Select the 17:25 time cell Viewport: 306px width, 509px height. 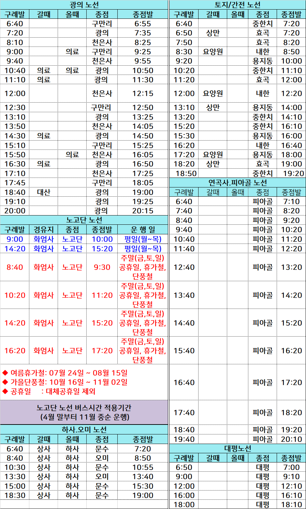143,173
